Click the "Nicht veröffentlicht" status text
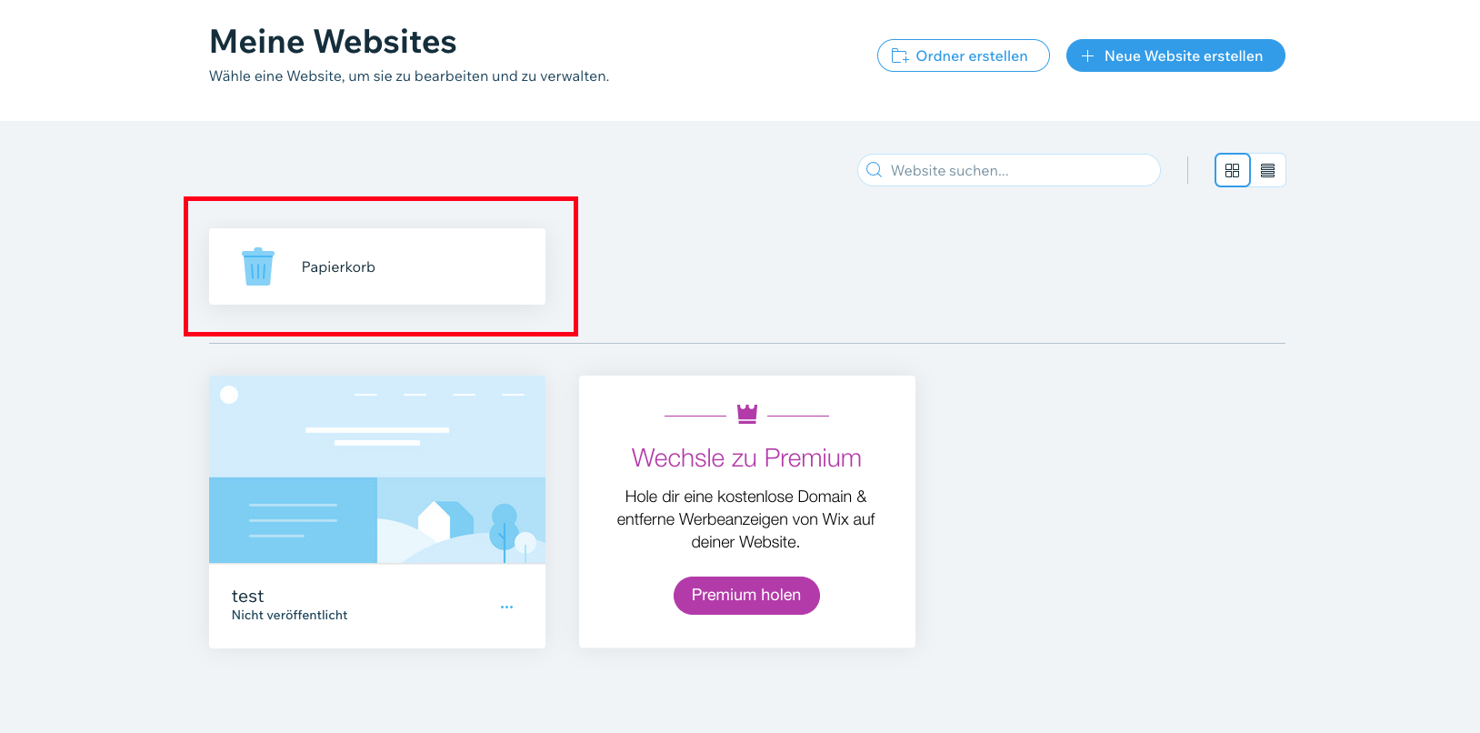1480x733 pixels. coord(289,616)
